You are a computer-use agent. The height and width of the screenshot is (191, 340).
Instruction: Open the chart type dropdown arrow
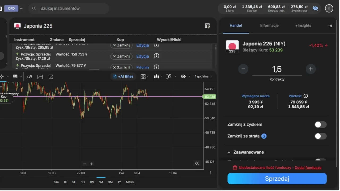pos(161,76)
